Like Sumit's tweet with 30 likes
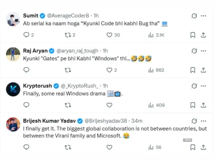This screenshot has width=215, height=161. [x=110, y=35]
